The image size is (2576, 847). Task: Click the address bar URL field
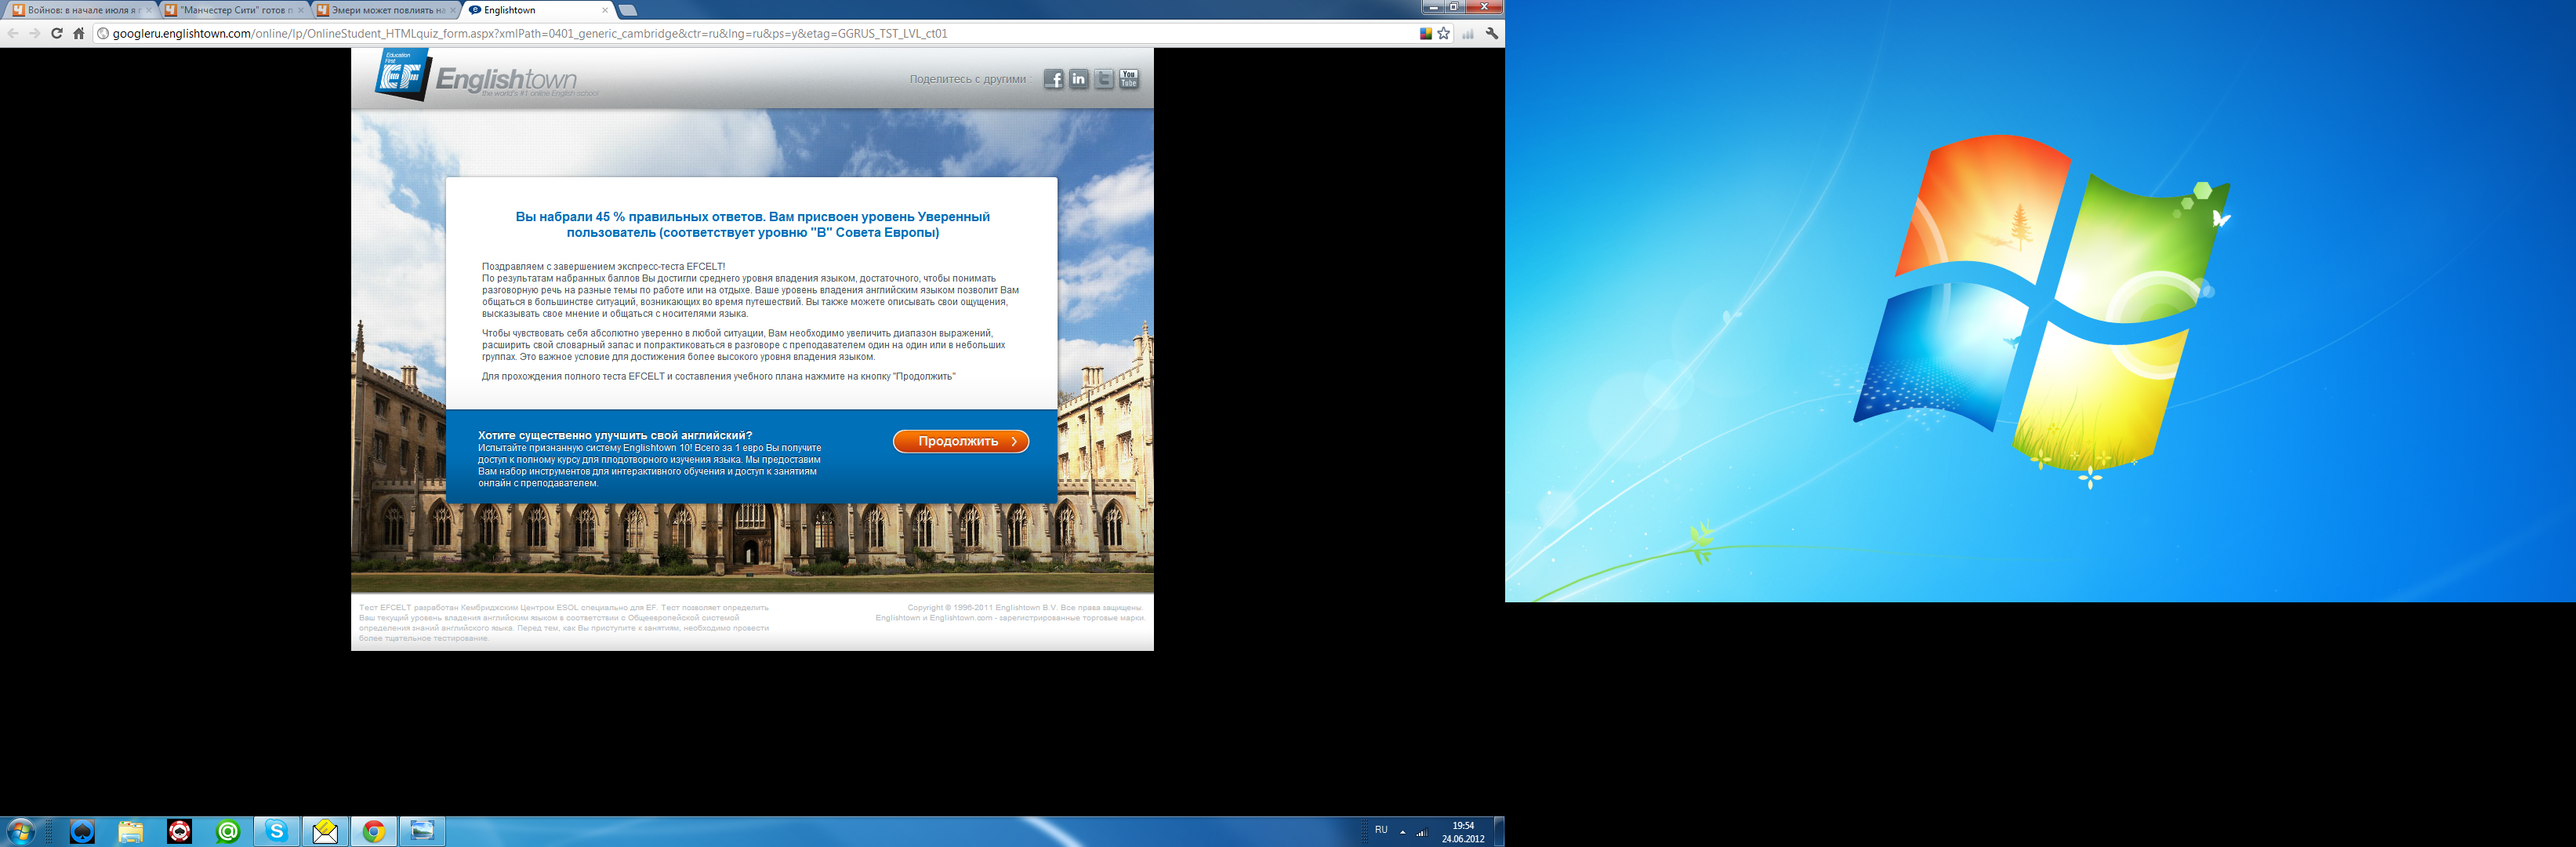tap(700, 33)
